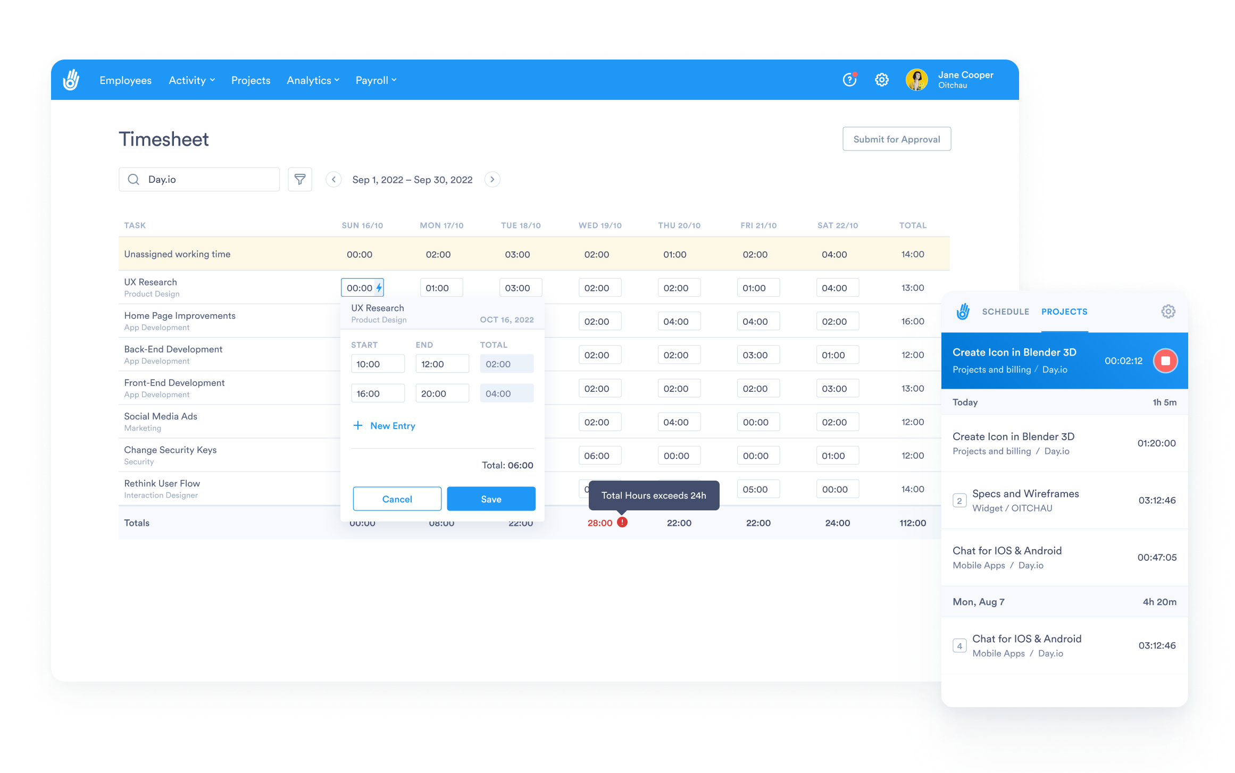Viewport: 1235px width, 773px height.
Task: Select the Employees menu item
Action: click(126, 80)
